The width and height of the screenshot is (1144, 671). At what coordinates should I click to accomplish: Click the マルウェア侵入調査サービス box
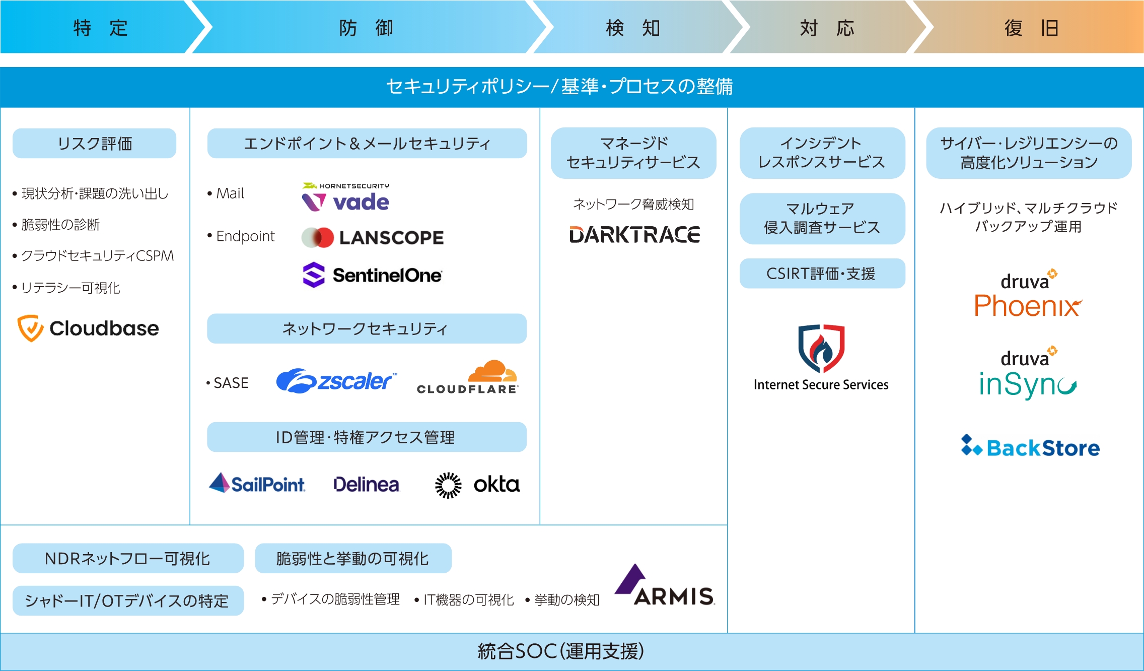pyautogui.click(x=822, y=218)
